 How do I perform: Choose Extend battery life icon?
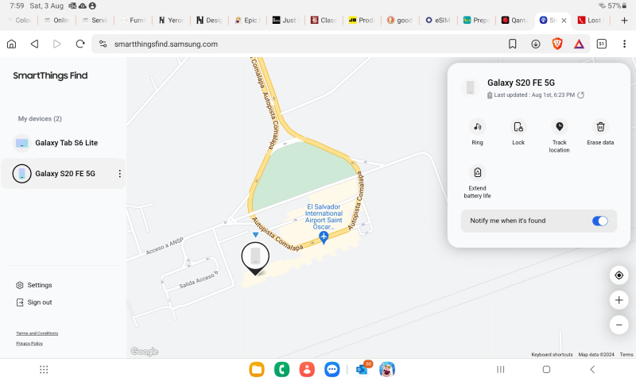coord(478,172)
